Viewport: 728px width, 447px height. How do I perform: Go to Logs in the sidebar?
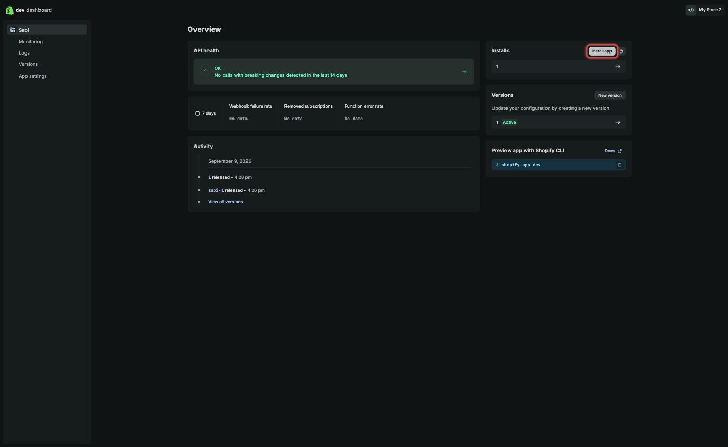point(24,53)
